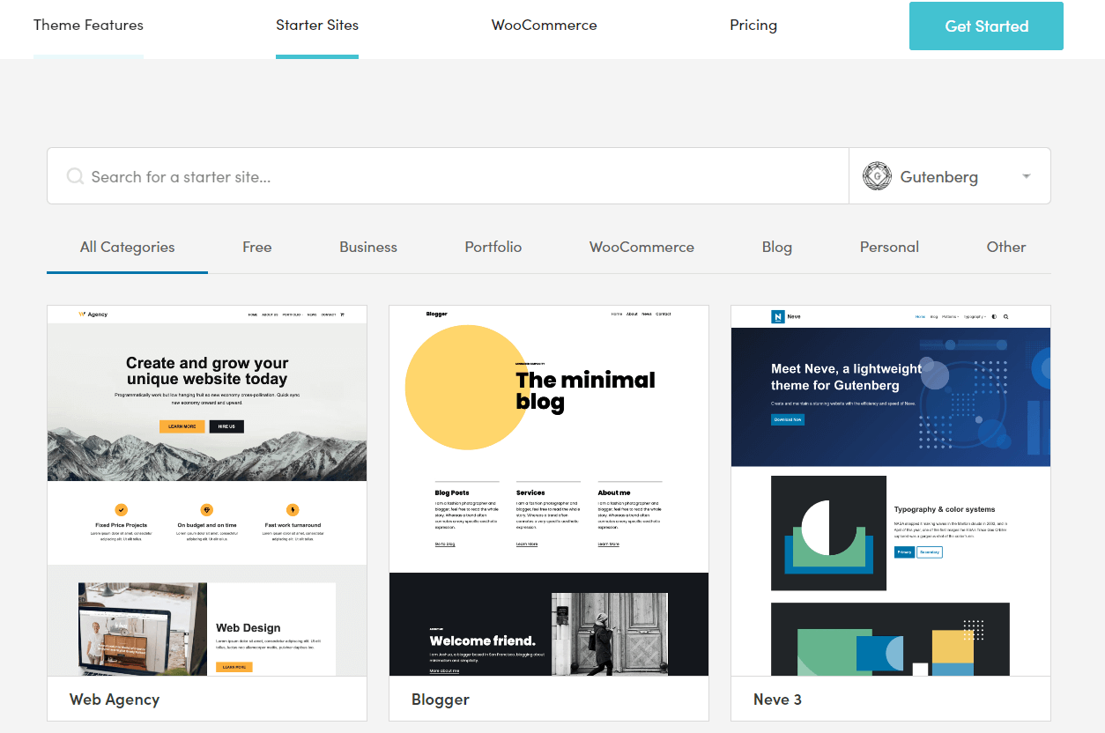The image size is (1105, 733).
Task: Filter by the WooCommerce category tab
Action: [641, 248]
